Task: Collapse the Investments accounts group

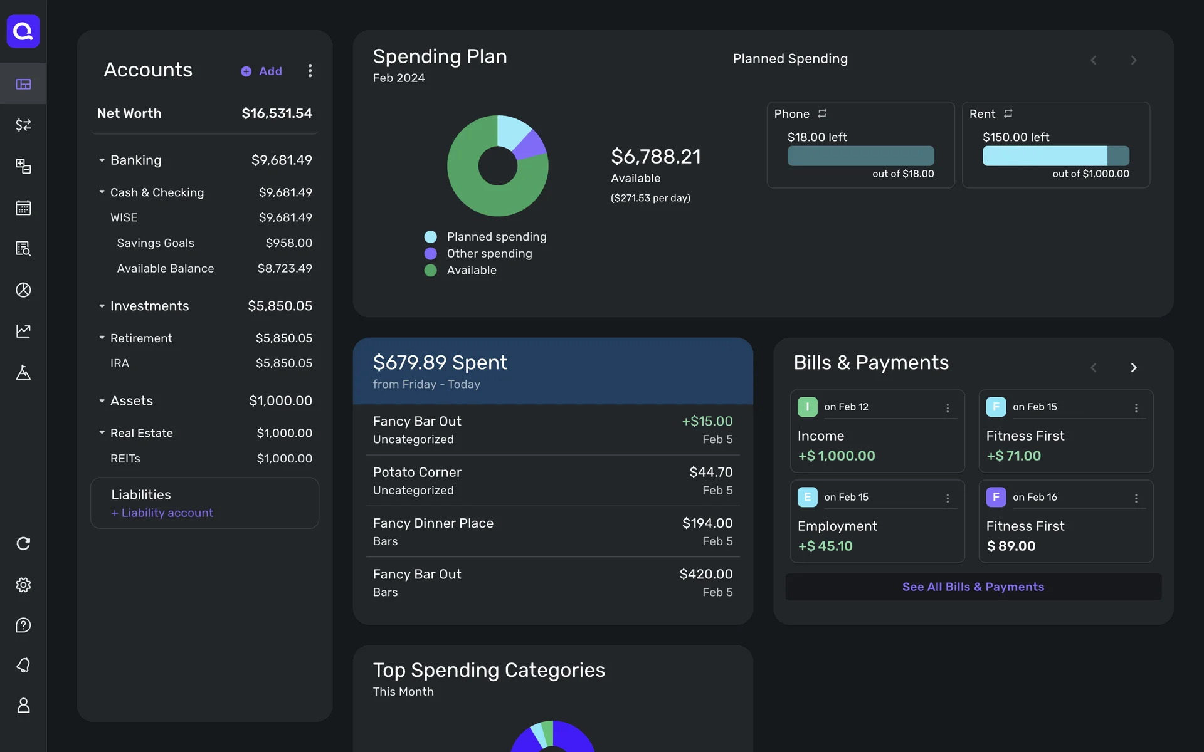Action: tap(102, 306)
